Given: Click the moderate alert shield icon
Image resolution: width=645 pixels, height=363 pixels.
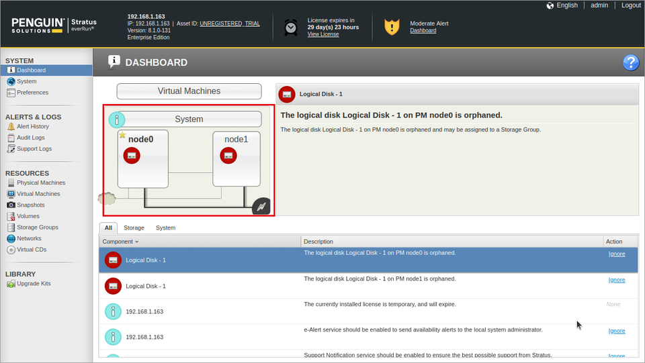Looking at the screenshot, I should tap(392, 27).
